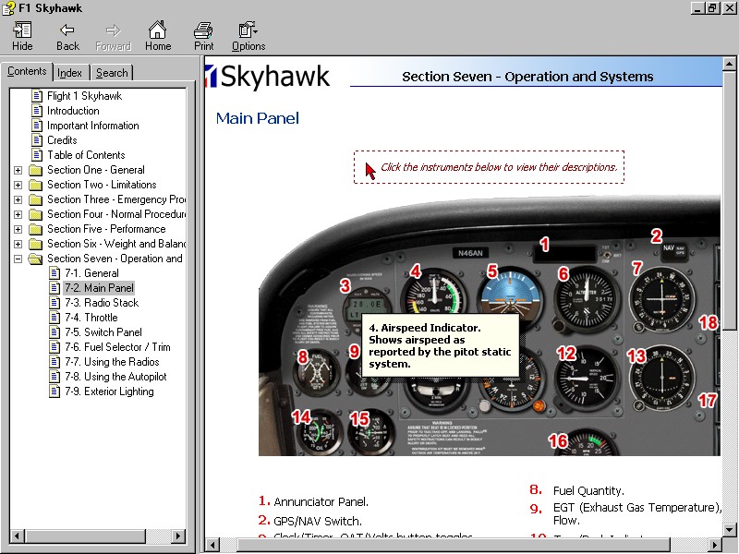Click the contents tree horizontal scrollbar thumb

point(85,536)
